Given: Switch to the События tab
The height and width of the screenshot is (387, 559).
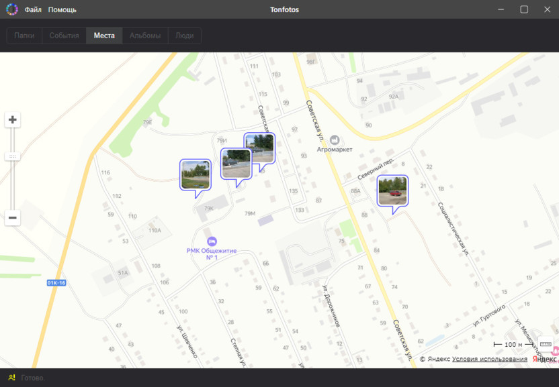Looking at the screenshot, I should coord(64,36).
